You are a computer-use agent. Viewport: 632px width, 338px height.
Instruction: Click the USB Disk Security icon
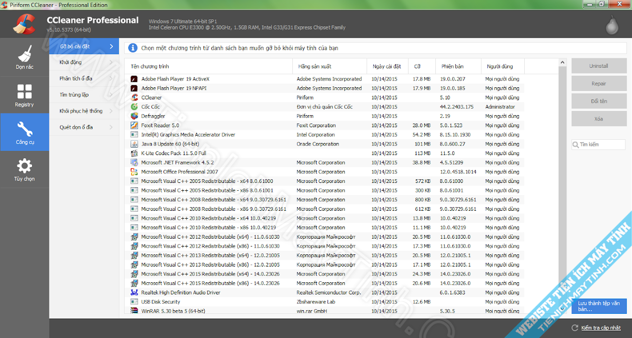[134, 302]
